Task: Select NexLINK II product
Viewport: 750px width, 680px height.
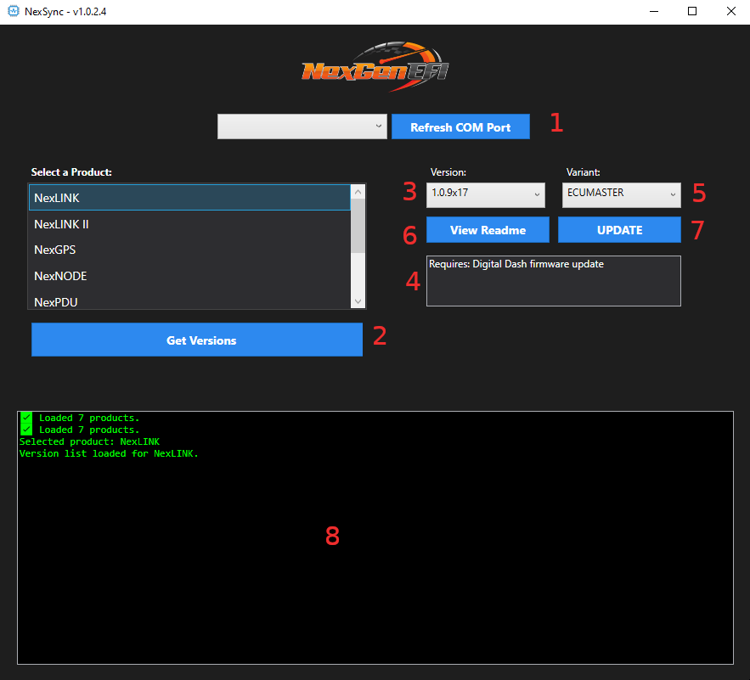Action: click(x=189, y=224)
